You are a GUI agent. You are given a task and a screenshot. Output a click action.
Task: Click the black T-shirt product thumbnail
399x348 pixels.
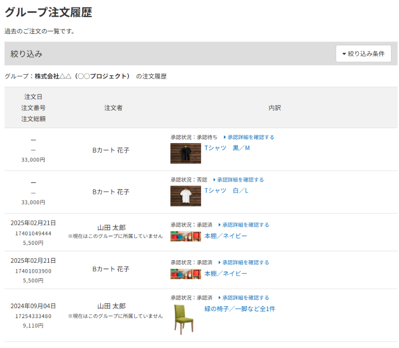(x=186, y=154)
